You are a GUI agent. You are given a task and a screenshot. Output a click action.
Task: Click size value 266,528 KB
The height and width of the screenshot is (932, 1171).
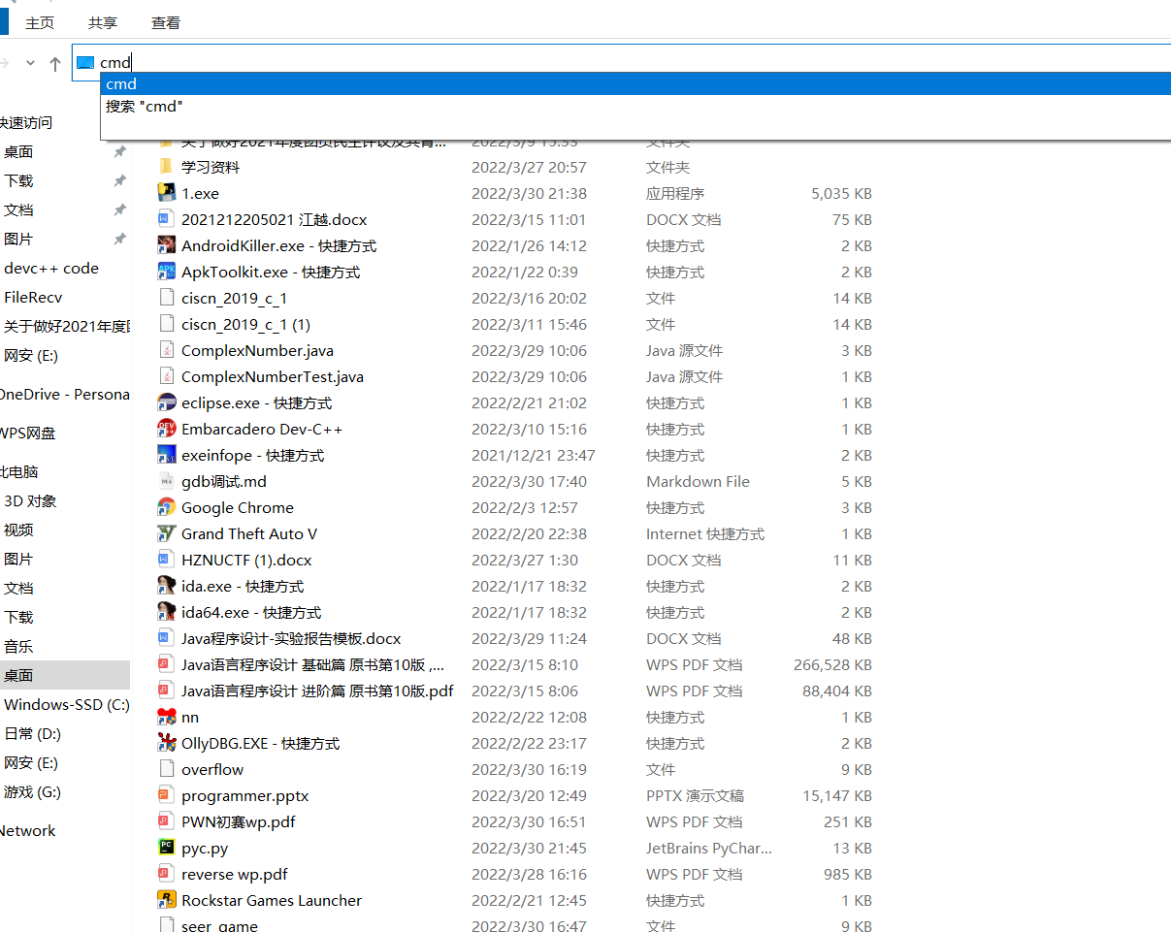[x=832, y=664]
